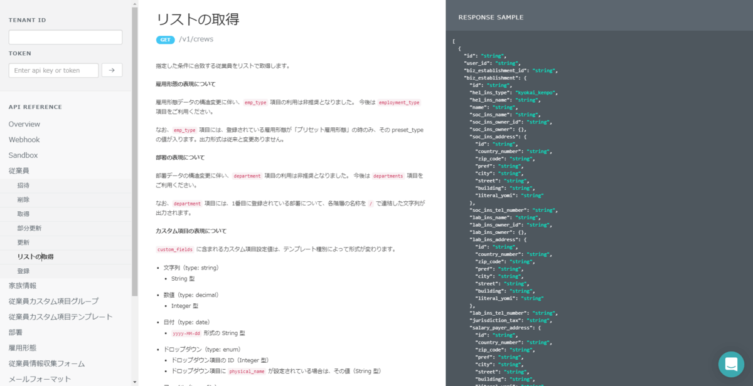Viewport: 753px width, 386px height.
Task: Click the 数値（type: decimal）bullet
Action: click(191, 295)
